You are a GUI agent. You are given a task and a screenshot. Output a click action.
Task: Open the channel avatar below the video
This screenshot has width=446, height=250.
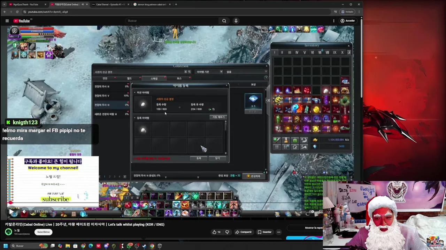coord(8,232)
